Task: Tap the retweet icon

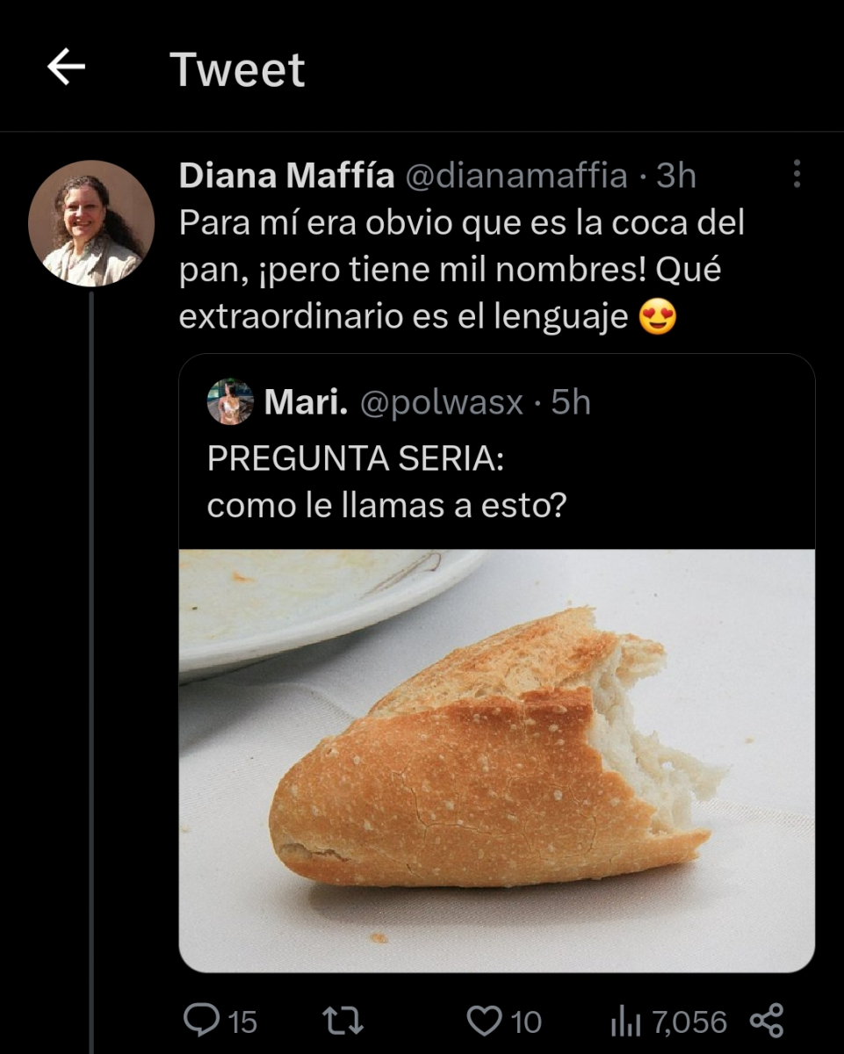Action: tap(343, 1021)
